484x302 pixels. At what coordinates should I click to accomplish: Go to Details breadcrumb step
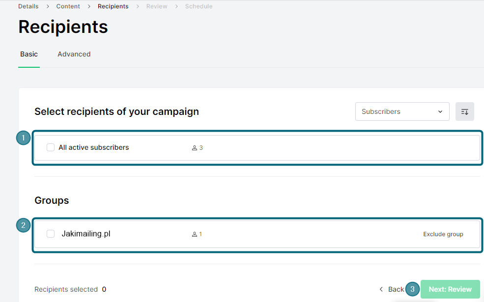pos(28,6)
